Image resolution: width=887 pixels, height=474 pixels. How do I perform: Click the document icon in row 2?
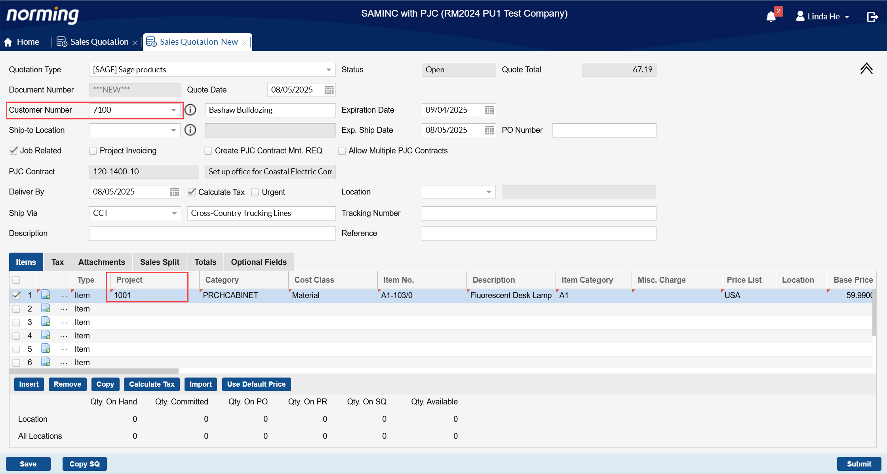tap(46, 308)
